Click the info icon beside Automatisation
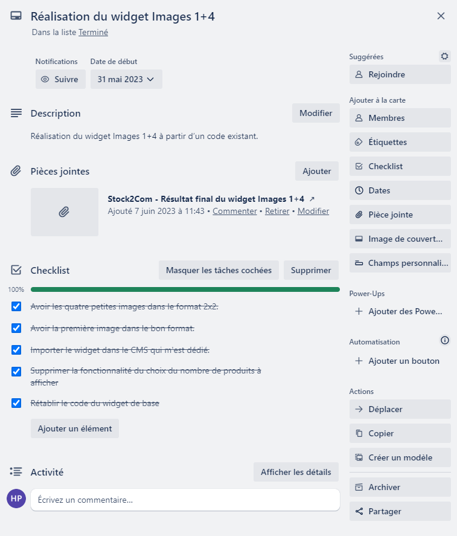This screenshot has height=536, width=457. coord(445,341)
